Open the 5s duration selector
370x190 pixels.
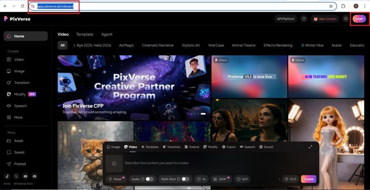click(x=202, y=179)
